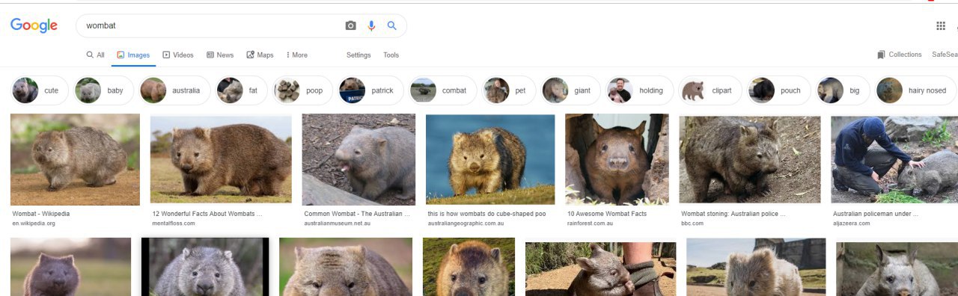
Task: Choose the poop filter chip
Action: coord(302,90)
